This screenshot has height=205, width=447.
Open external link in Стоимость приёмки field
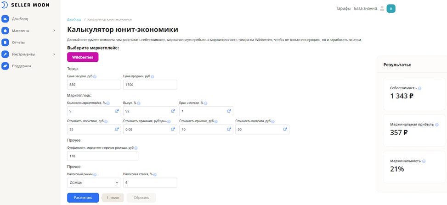(x=229, y=129)
